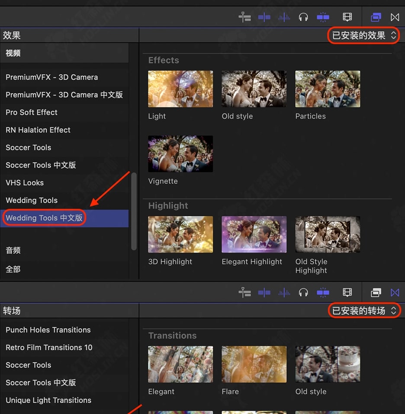Select the Particles effect thumbnail

tap(328, 89)
